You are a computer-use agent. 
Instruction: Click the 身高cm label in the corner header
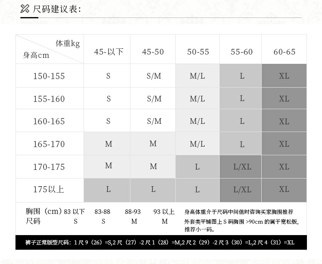tap(36, 55)
